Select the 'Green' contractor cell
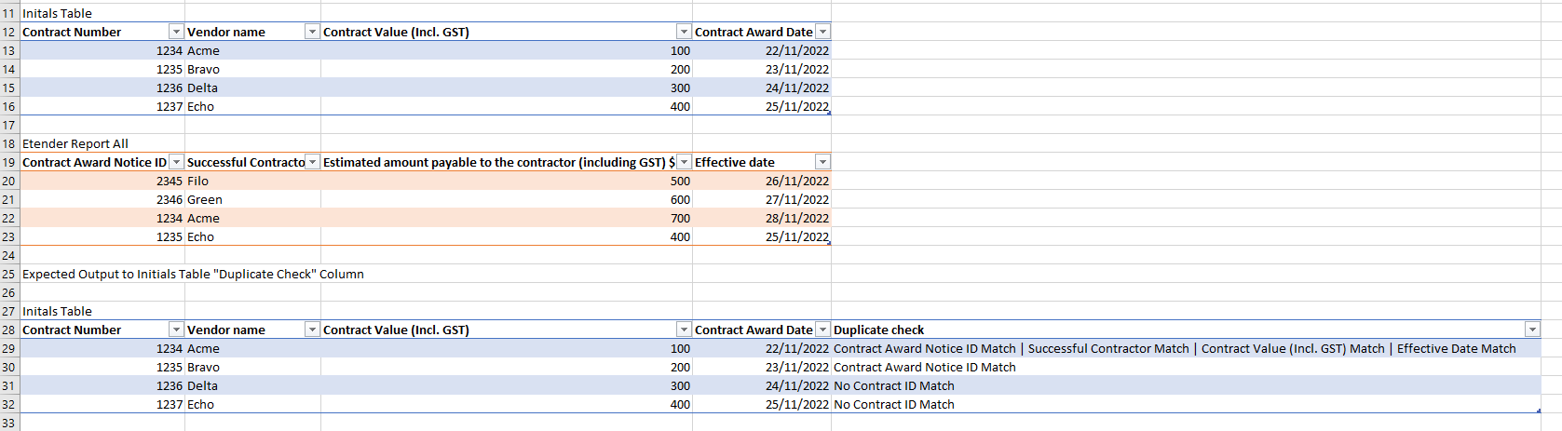The height and width of the screenshot is (431, 1562). pyautogui.click(x=252, y=199)
